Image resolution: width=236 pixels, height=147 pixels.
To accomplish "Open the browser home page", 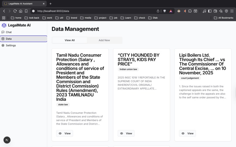I will [20, 11].
